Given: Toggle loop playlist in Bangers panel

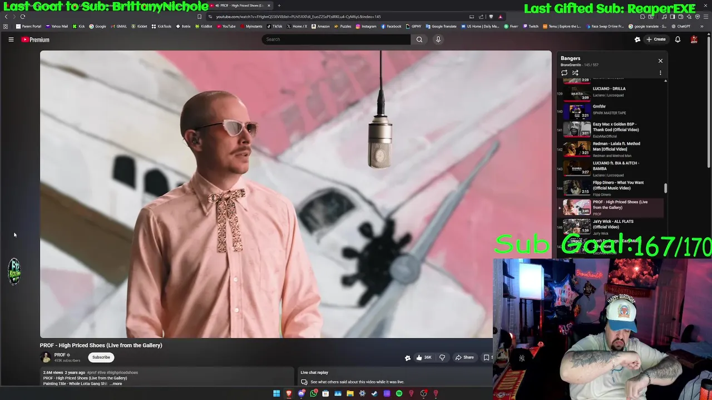Looking at the screenshot, I should [x=564, y=73].
